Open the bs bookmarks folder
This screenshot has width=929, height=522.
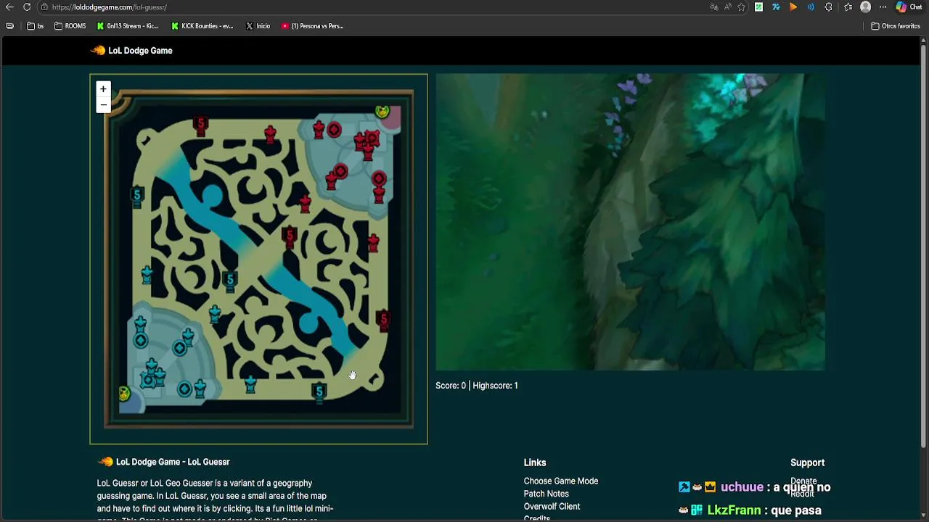click(x=36, y=26)
